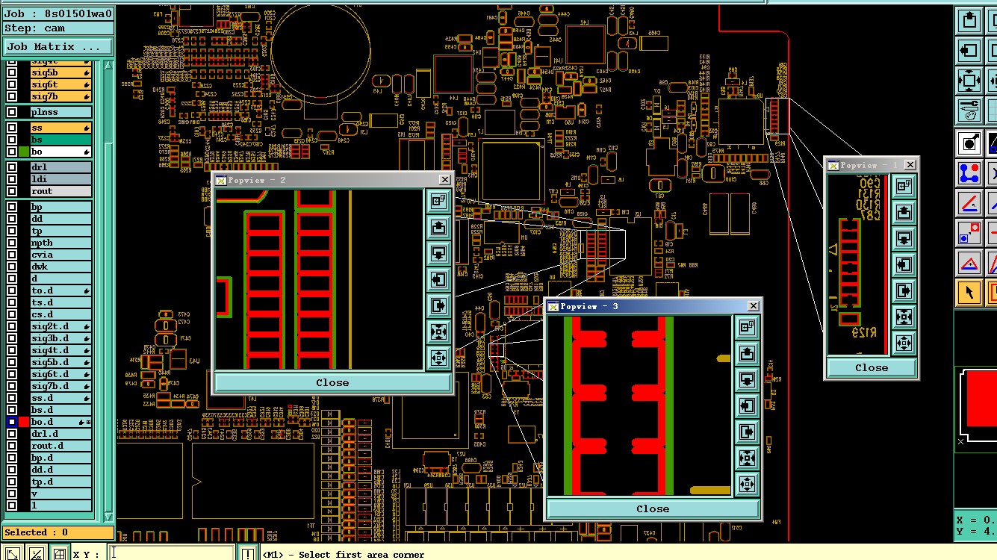Click the inward-arrows zoom icon in Popview 3
The width and height of the screenshot is (997, 560).
[747, 458]
